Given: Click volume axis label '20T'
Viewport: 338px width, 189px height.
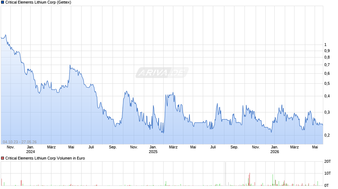Looking at the screenshot, I should click(x=328, y=161).
